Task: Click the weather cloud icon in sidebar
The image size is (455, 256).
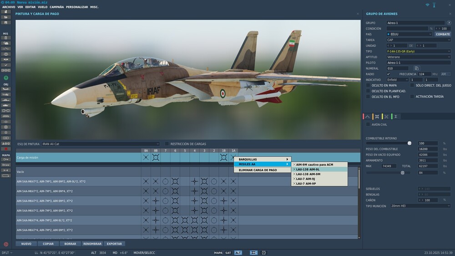Action: tap(6, 43)
